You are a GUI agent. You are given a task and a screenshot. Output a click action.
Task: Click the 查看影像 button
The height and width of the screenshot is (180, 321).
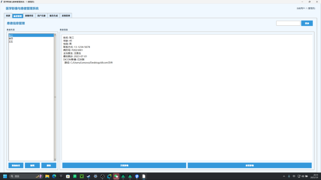[250, 165]
